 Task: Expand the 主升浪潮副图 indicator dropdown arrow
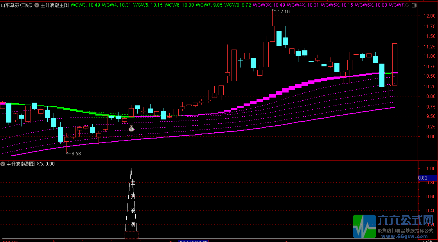point(3,164)
